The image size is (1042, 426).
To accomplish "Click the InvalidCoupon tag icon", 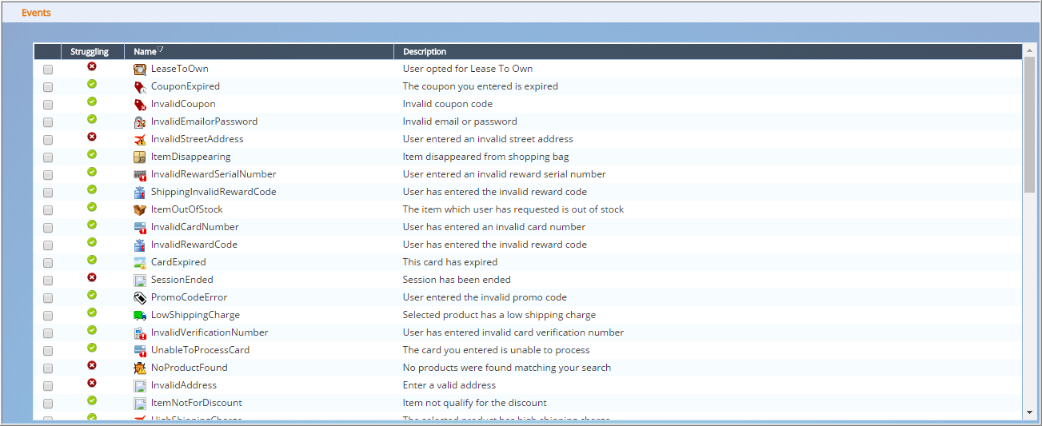I will click(140, 105).
